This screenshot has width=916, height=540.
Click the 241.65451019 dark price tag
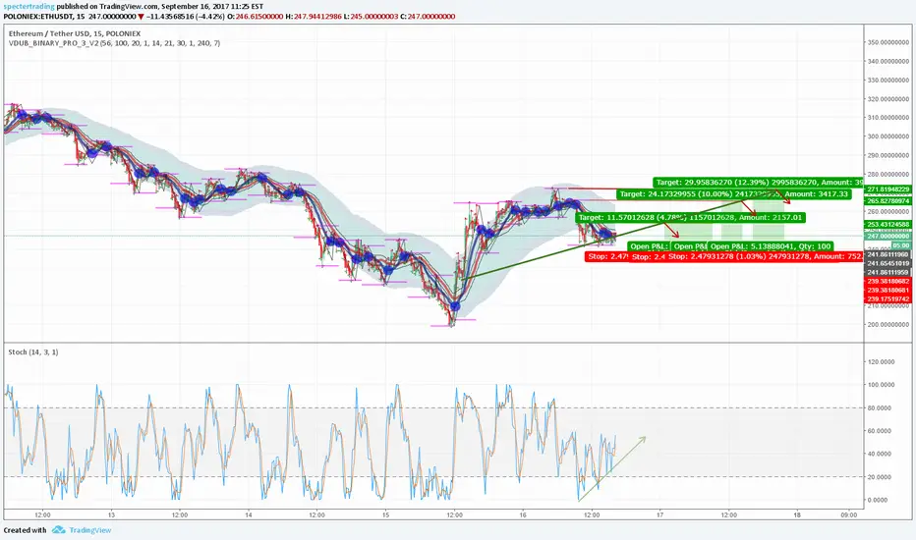(x=887, y=263)
